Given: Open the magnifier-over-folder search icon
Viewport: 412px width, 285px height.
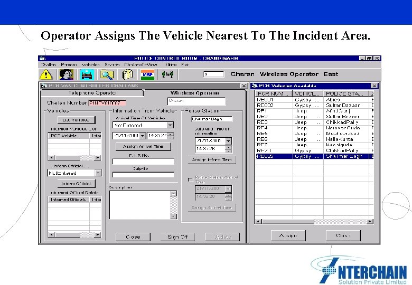Looking at the screenshot, I should click(x=107, y=74).
